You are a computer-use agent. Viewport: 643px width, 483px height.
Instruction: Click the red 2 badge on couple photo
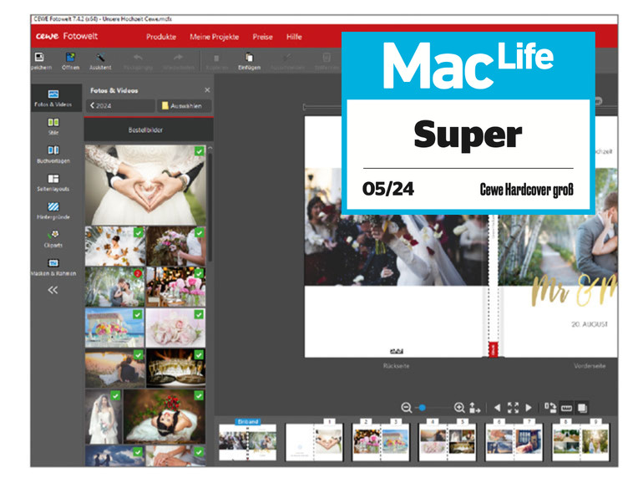coord(138,273)
